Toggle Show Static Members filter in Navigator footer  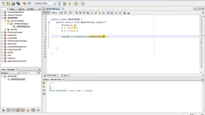[13, 110]
